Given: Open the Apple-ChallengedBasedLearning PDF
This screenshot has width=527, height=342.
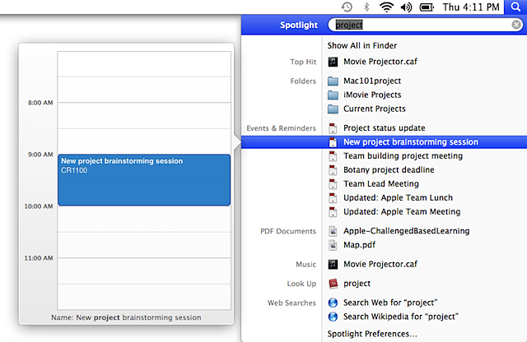Looking at the screenshot, I should point(406,231).
